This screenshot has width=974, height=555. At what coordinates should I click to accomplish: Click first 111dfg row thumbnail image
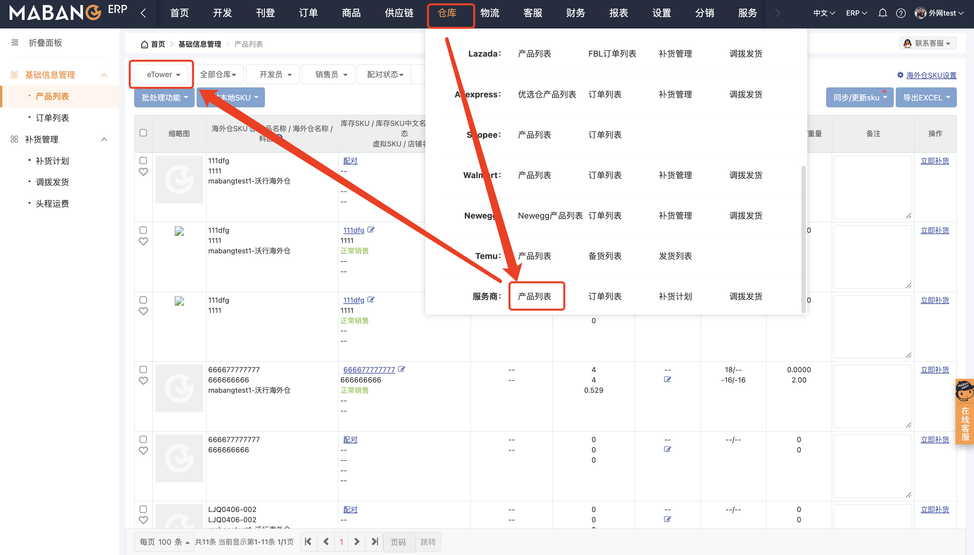pos(179,179)
